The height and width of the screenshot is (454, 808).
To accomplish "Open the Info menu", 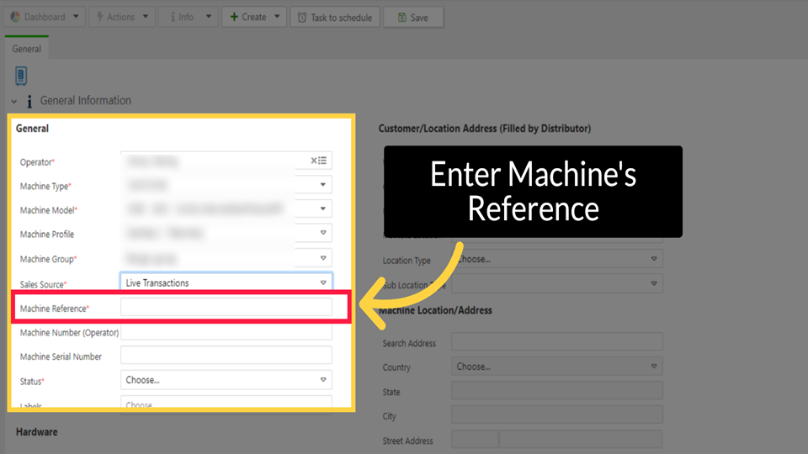I will (187, 17).
